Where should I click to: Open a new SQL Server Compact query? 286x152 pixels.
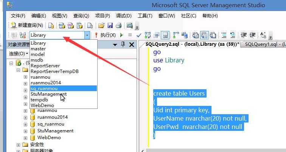90,25
